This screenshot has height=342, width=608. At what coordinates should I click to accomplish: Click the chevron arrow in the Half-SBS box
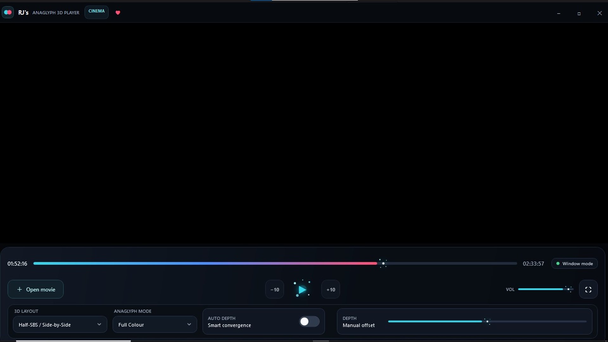[x=99, y=325]
